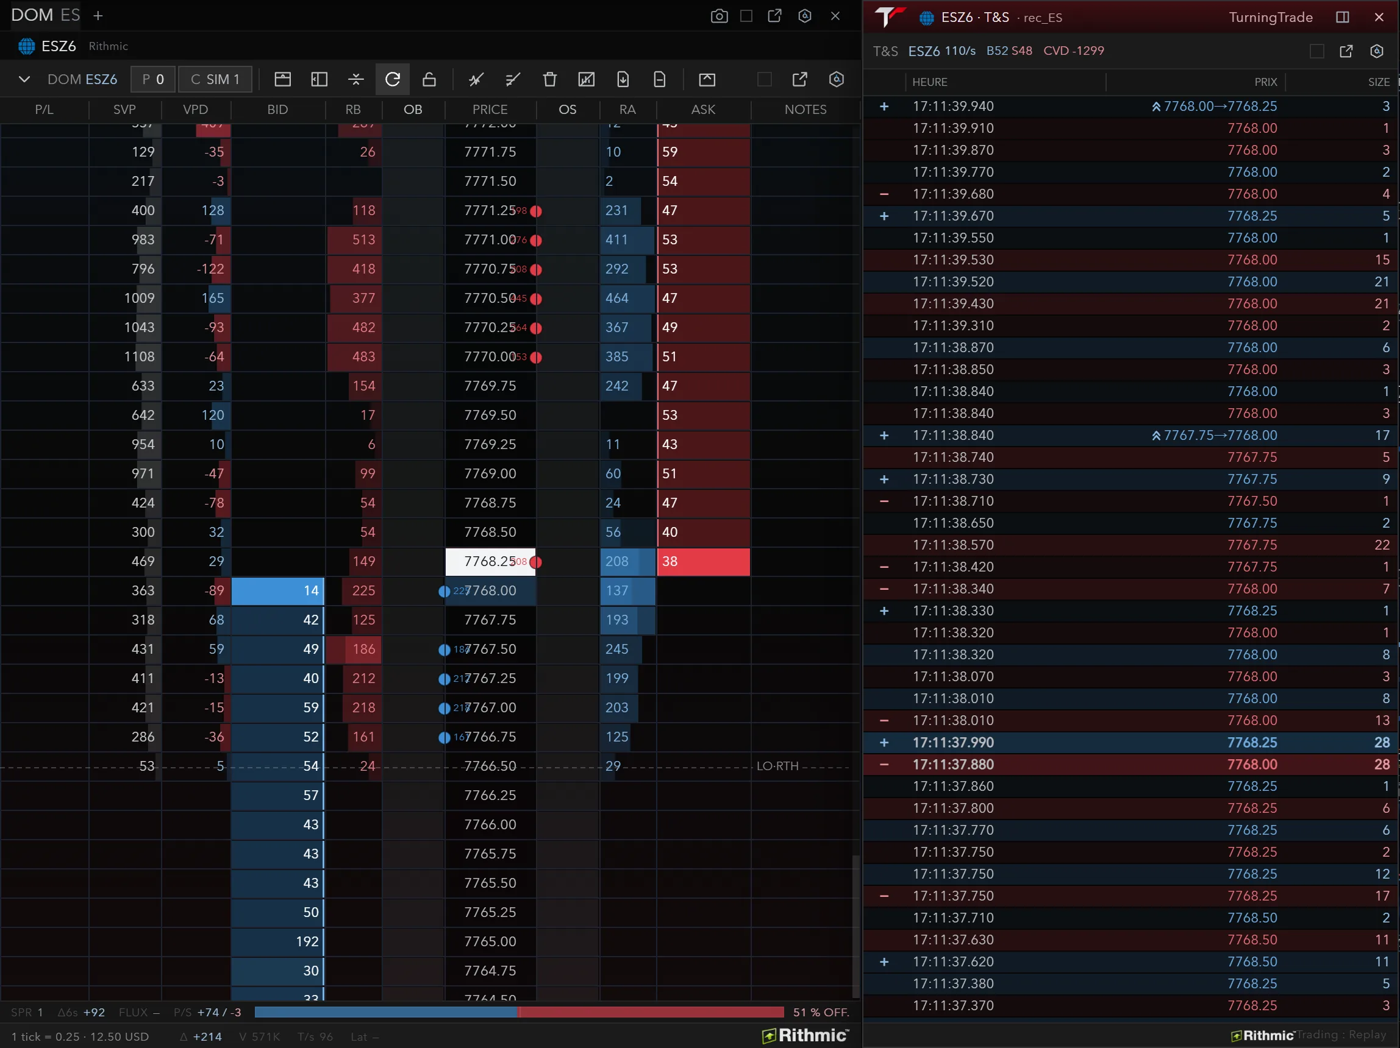Click the BID column header
Screen dimensions: 1400x1048
[x=277, y=110]
